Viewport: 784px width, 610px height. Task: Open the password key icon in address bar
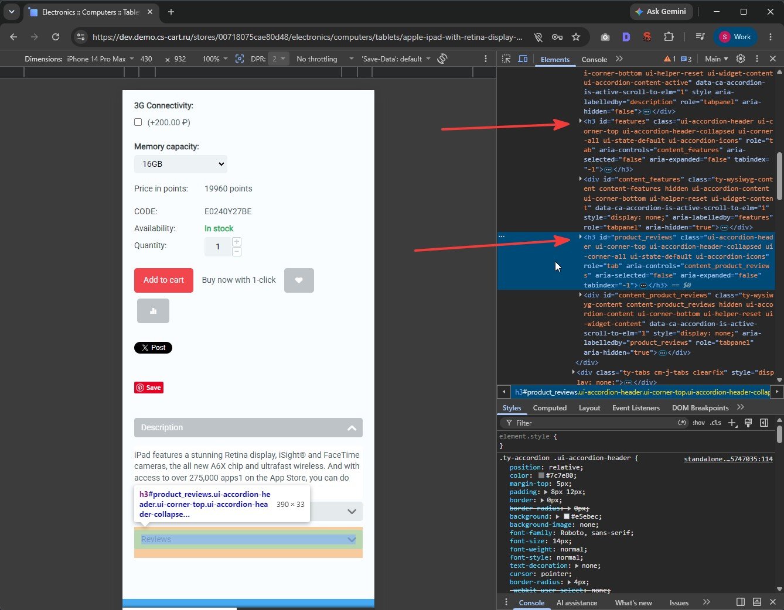click(x=557, y=37)
